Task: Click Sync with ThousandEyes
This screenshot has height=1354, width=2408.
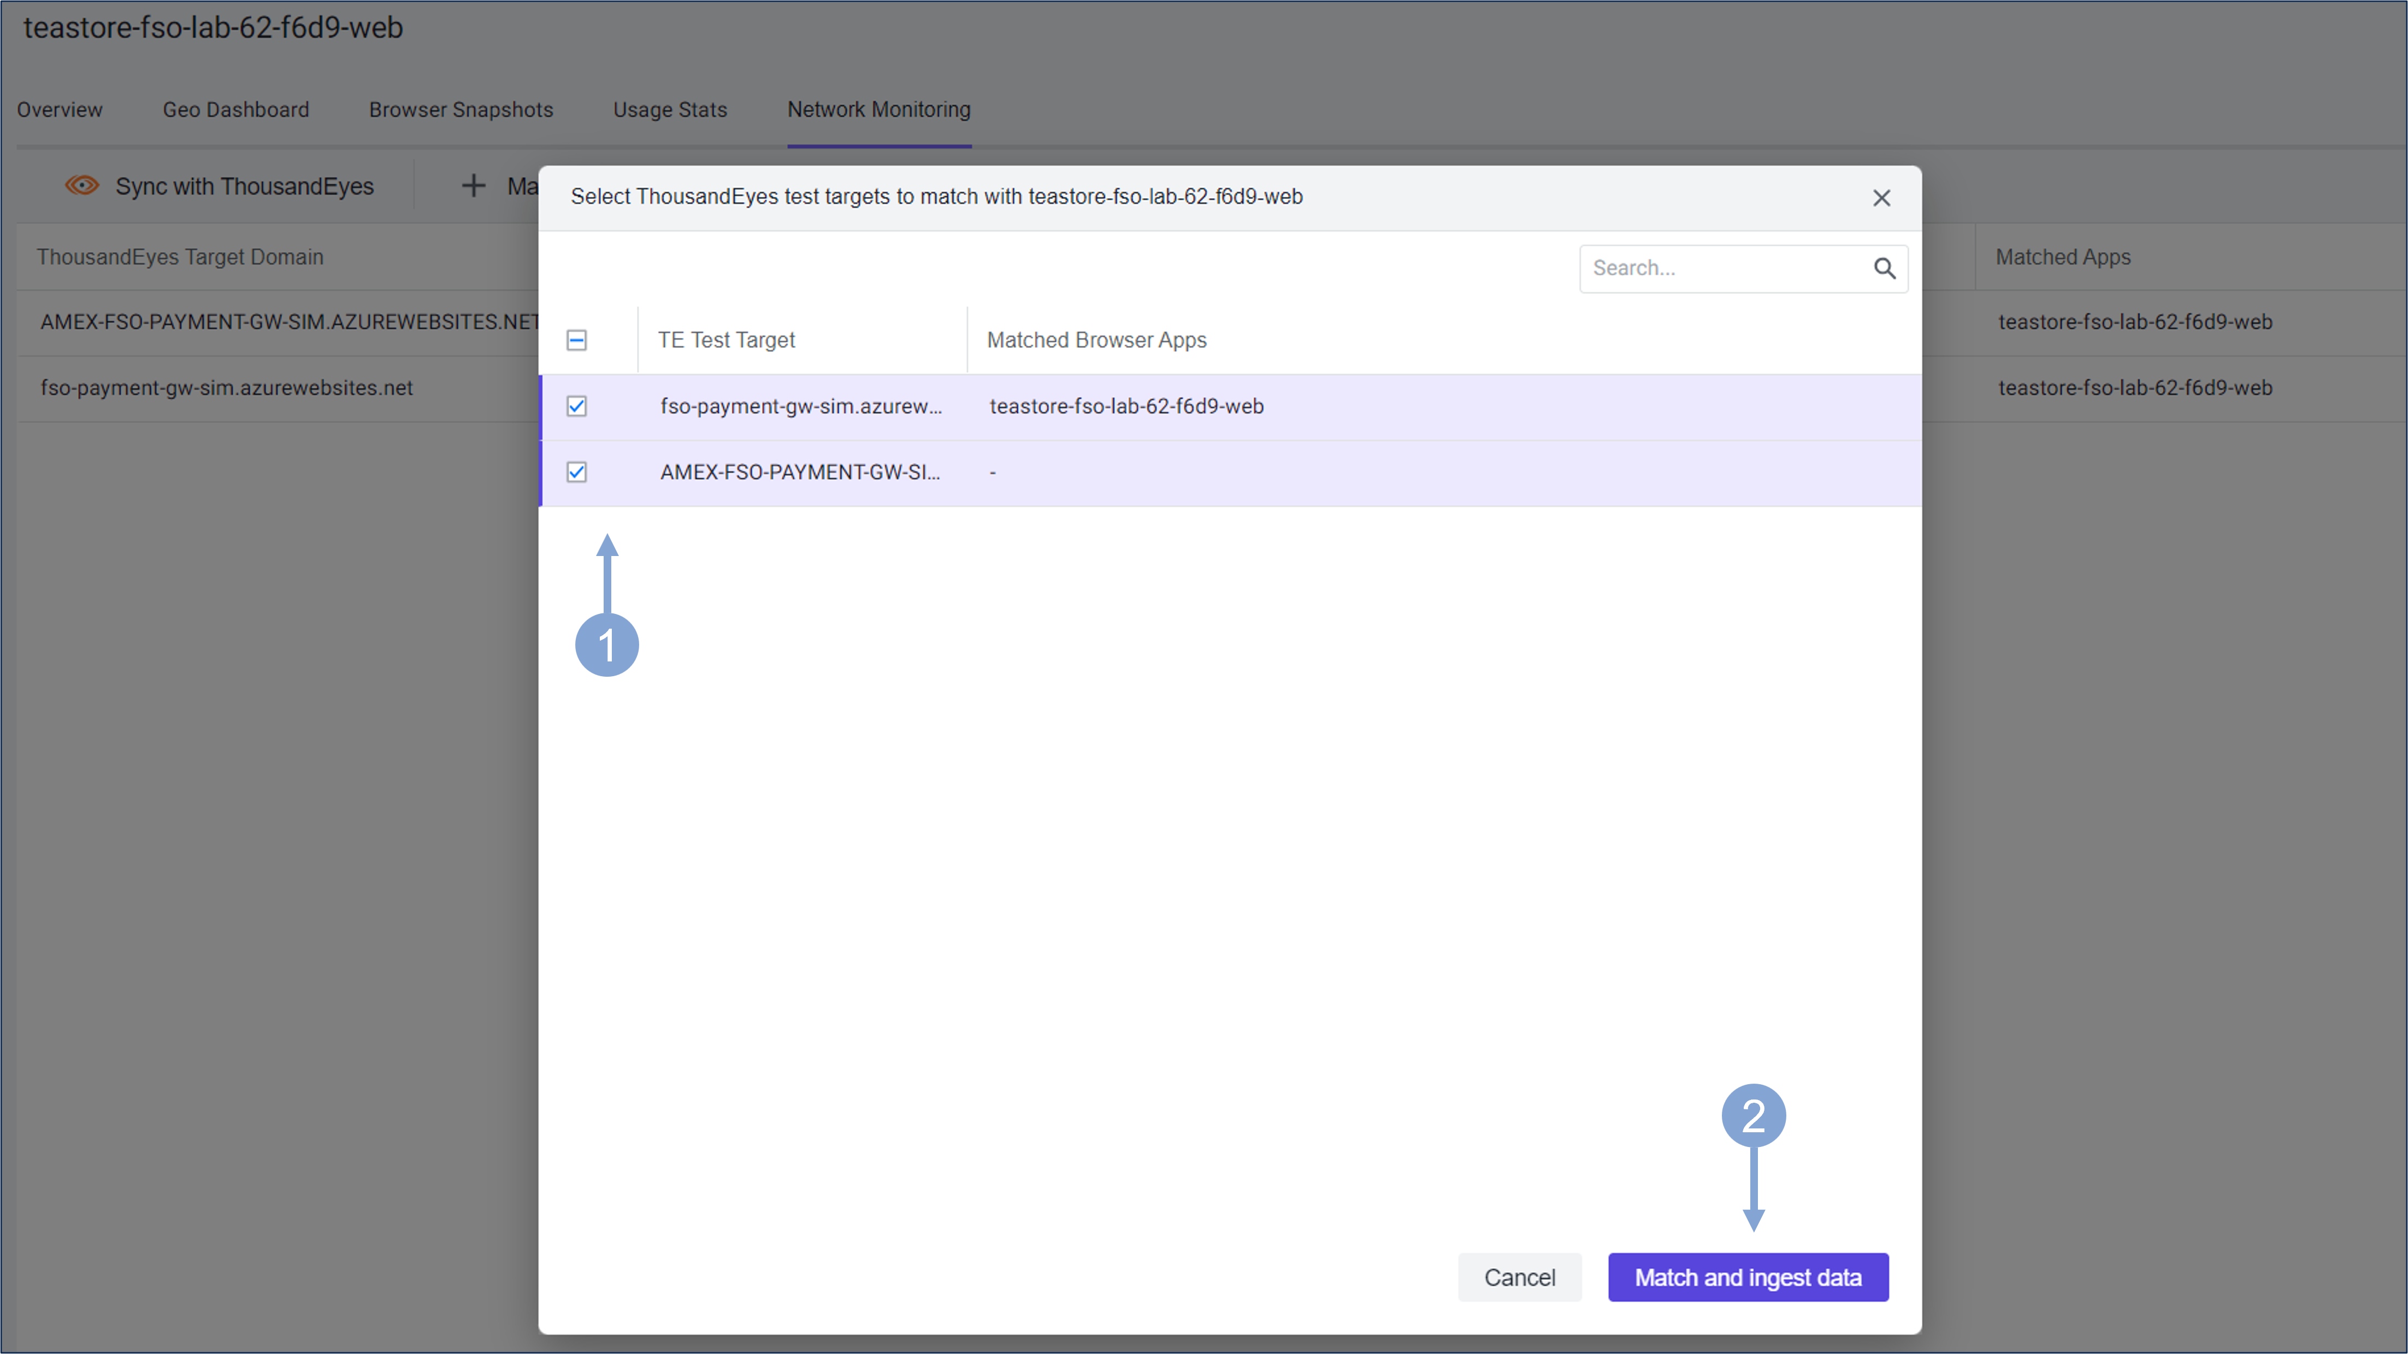Action: pyautogui.click(x=243, y=186)
